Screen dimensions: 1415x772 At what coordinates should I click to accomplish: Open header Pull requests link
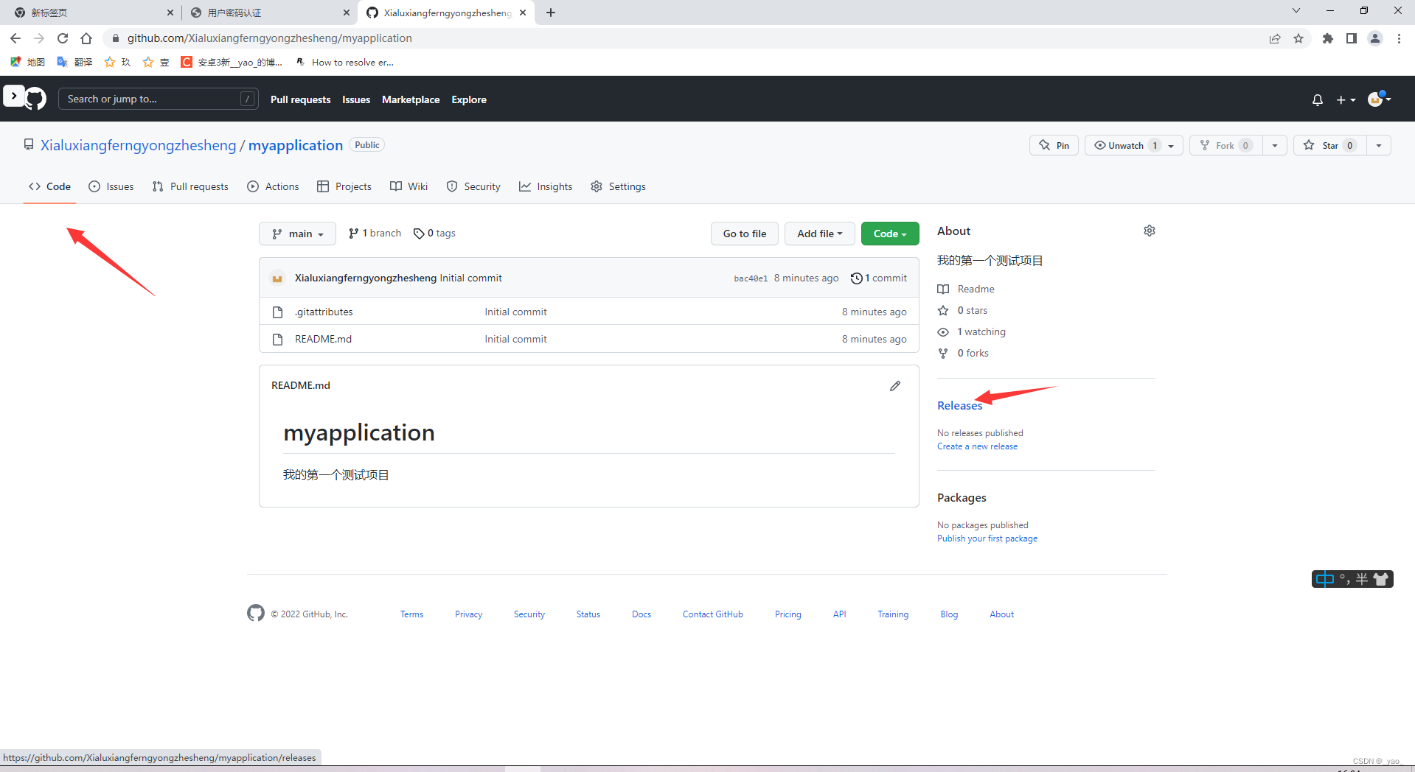tap(300, 99)
